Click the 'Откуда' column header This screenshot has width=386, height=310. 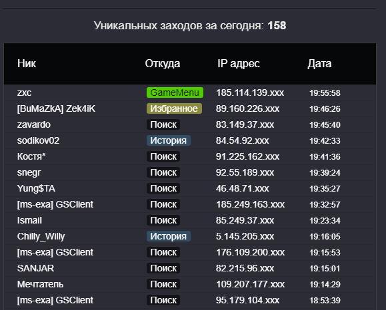click(163, 64)
